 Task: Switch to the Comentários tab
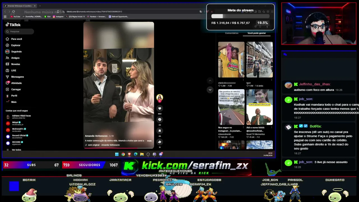point(232,33)
